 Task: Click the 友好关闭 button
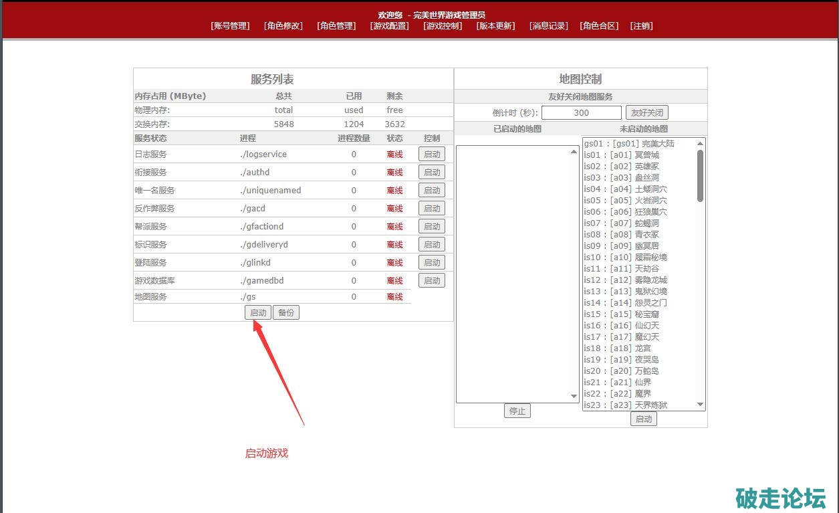click(646, 113)
